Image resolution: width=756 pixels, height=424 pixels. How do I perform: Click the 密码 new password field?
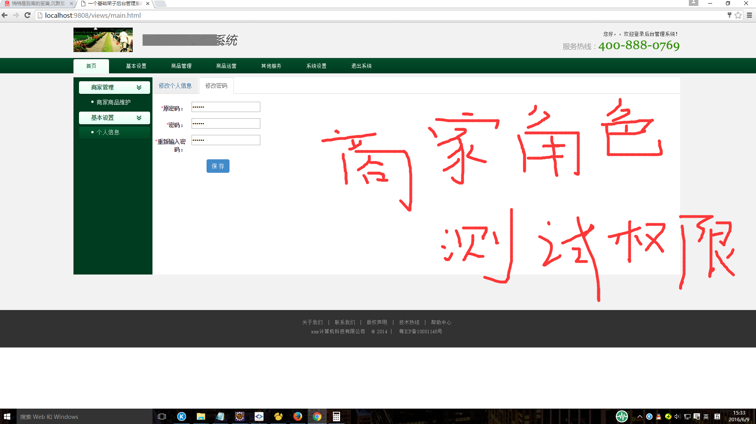click(226, 123)
